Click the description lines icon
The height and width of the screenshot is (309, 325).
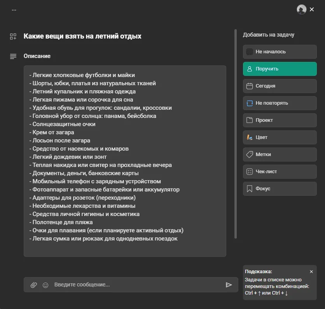[13, 56]
